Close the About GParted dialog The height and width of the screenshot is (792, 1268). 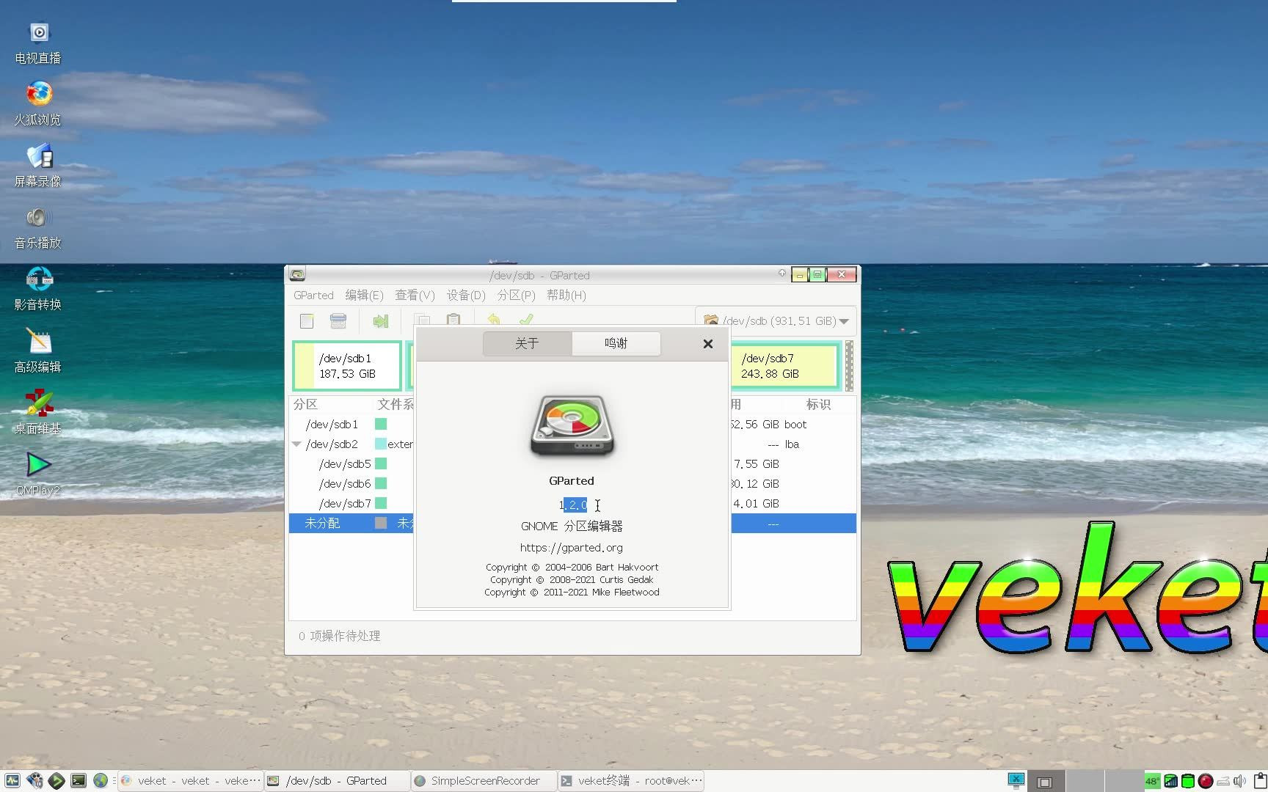(x=708, y=344)
